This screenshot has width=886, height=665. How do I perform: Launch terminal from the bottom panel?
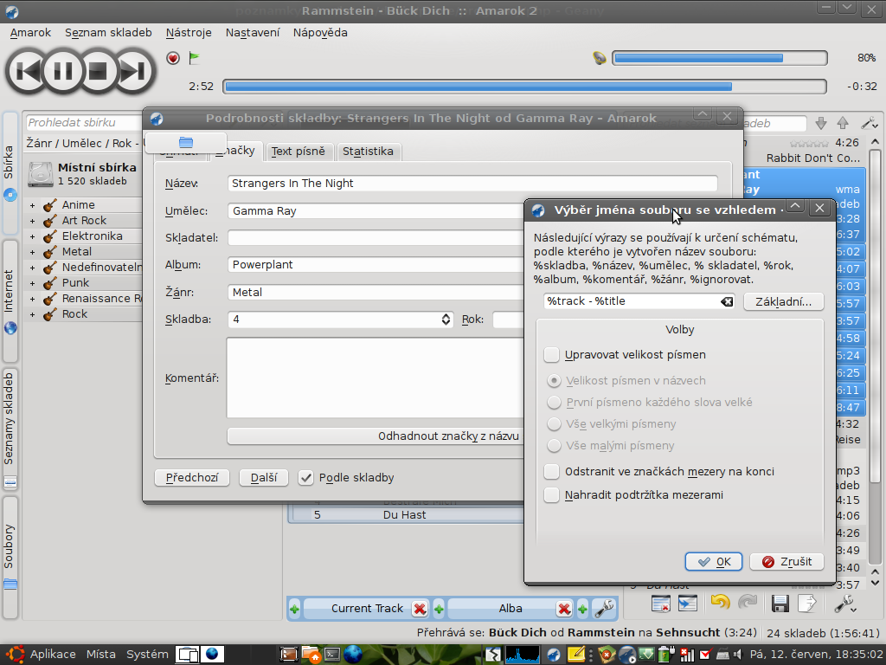(331, 655)
